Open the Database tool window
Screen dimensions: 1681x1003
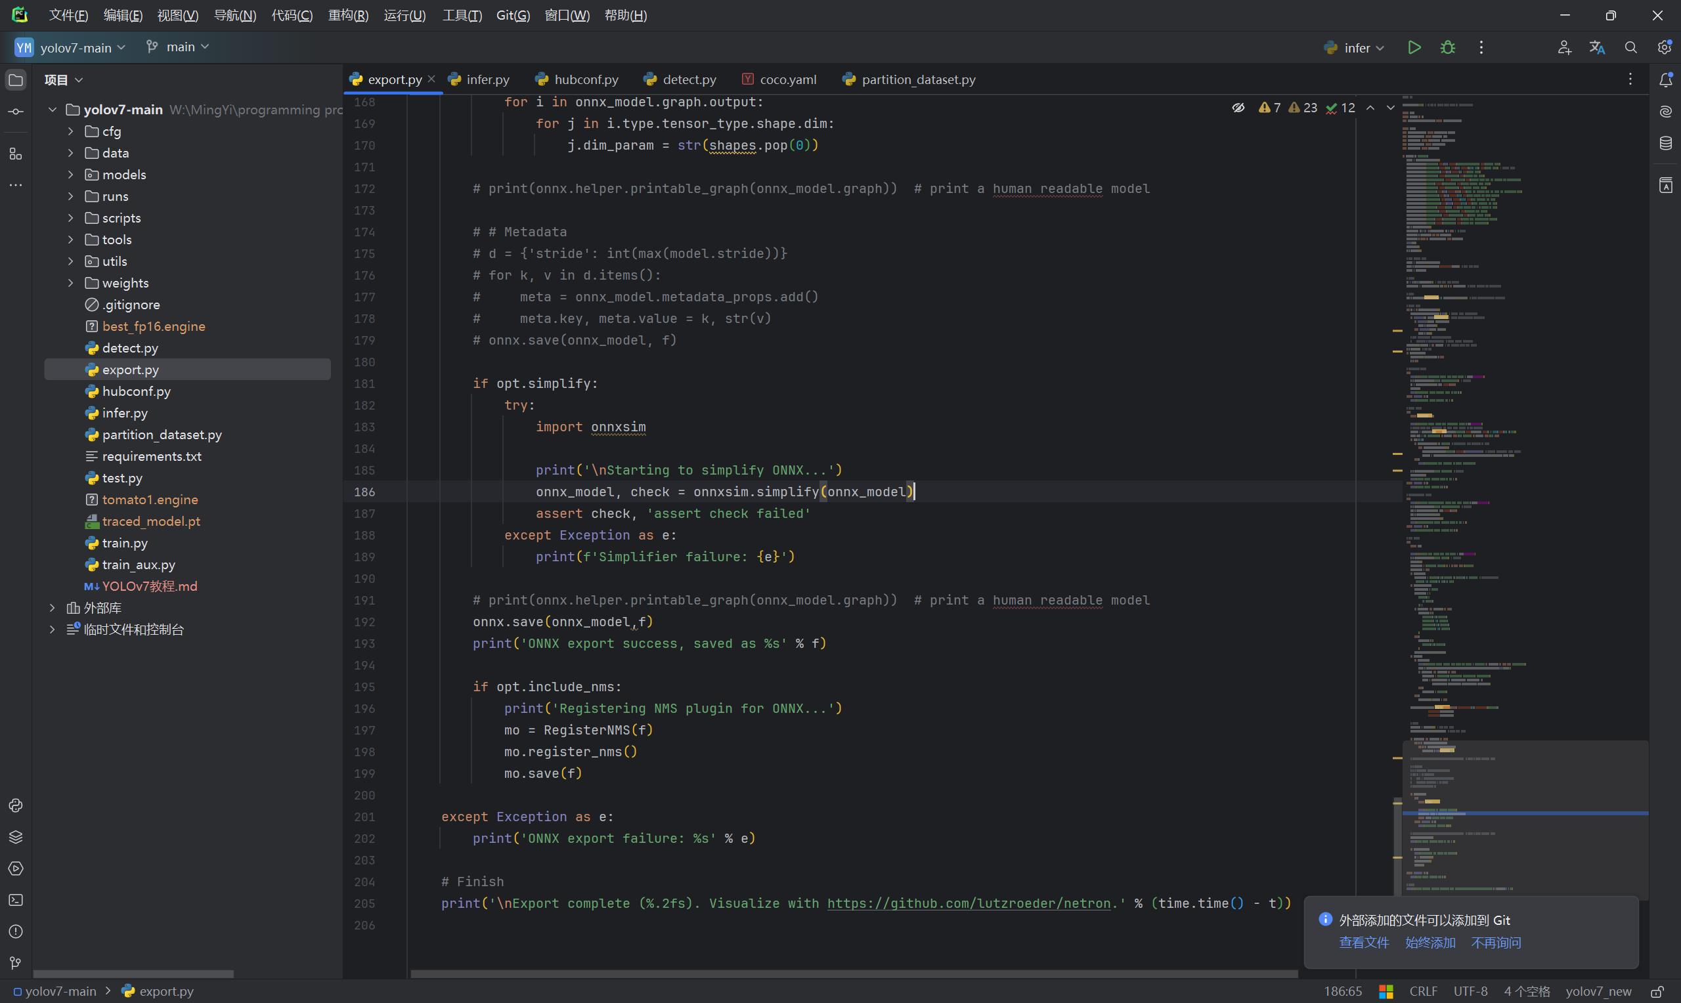pyautogui.click(x=1665, y=143)
